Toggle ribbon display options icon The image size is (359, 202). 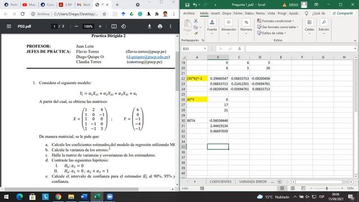click(x=316, y=4)
